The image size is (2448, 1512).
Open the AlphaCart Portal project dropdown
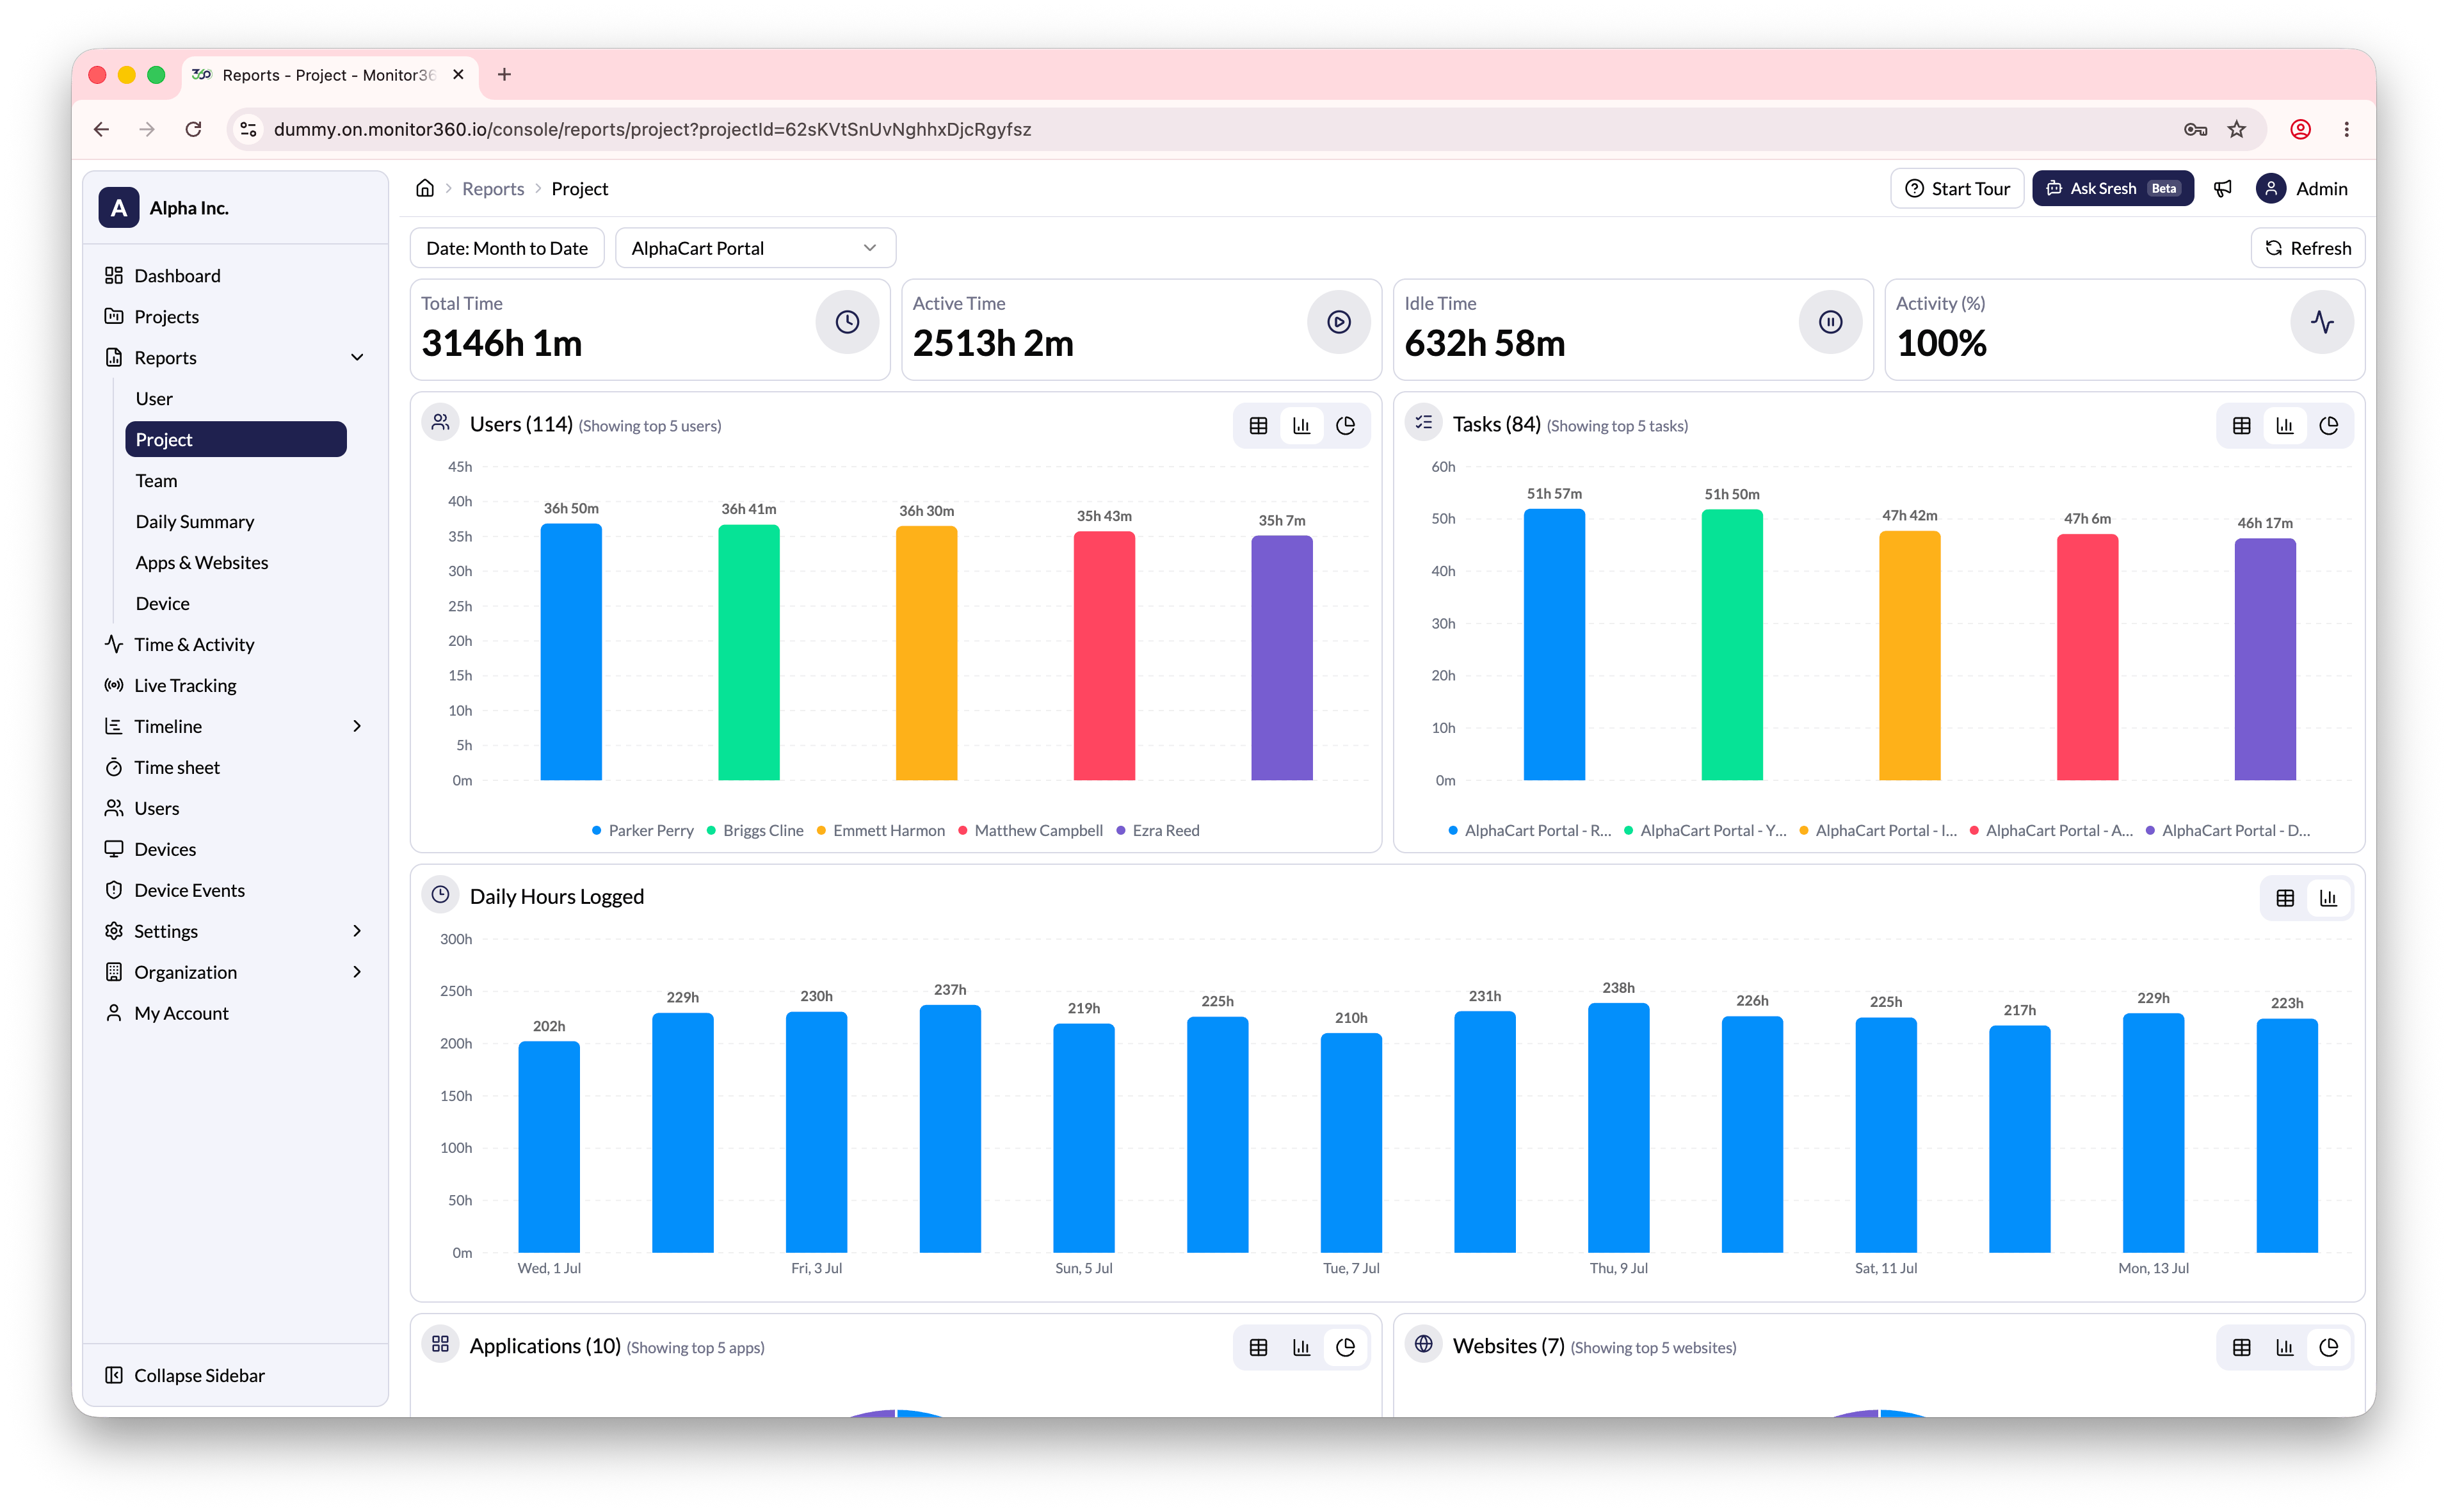(x=755, y=248)
